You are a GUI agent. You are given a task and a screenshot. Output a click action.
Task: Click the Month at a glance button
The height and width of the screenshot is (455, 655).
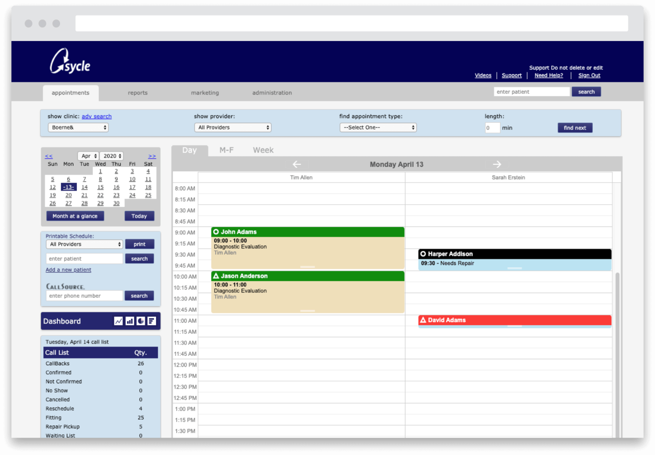pyautogui.click(x=75, y=216)
